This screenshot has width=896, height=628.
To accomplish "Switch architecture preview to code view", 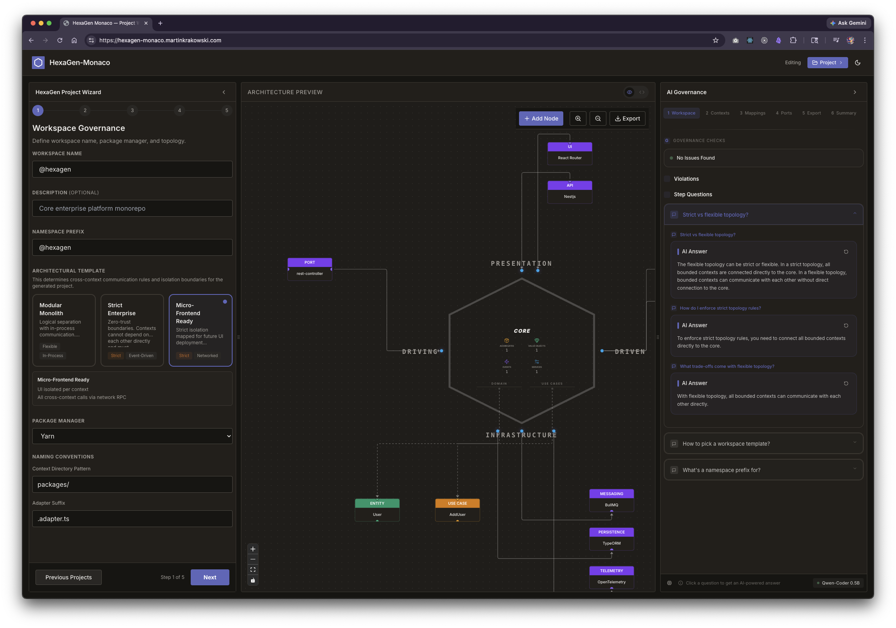I will [642, 92].
